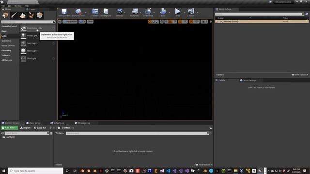Viewport: 310px width, 174px height.
Task: Select the Paint mode brush icon
Action: click(14, 15)
